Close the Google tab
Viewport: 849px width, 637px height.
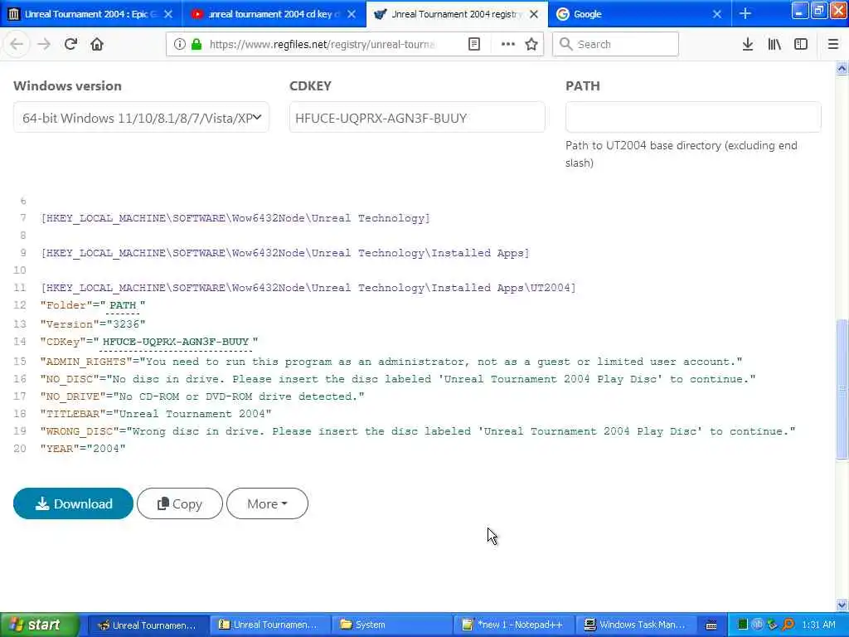pos(717,14)
